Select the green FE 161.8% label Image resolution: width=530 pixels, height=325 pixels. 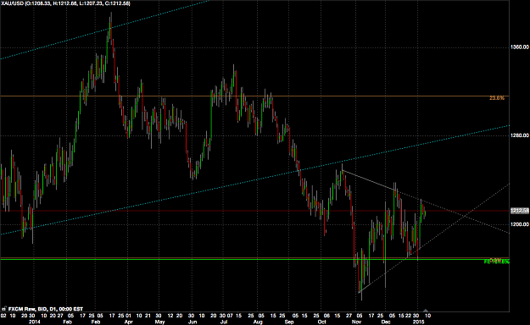(x=497, y=262)
